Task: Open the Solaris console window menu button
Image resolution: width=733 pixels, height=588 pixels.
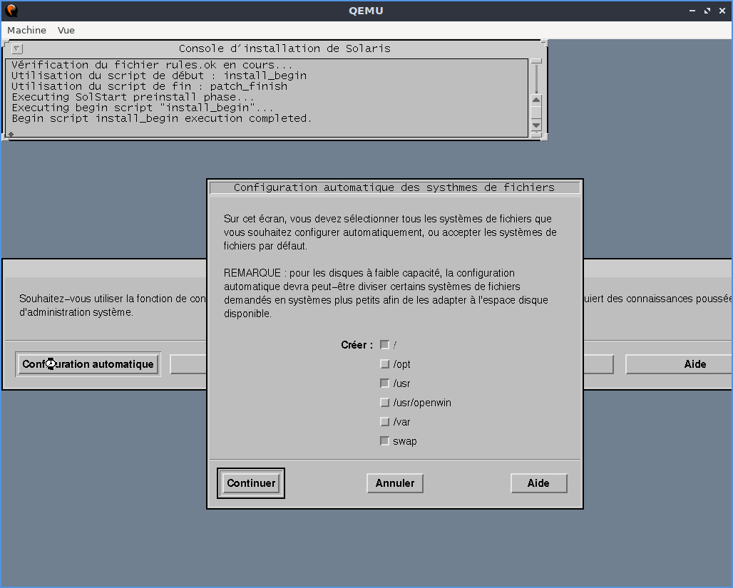Action: pyautogui.click(x=16, y=48)
